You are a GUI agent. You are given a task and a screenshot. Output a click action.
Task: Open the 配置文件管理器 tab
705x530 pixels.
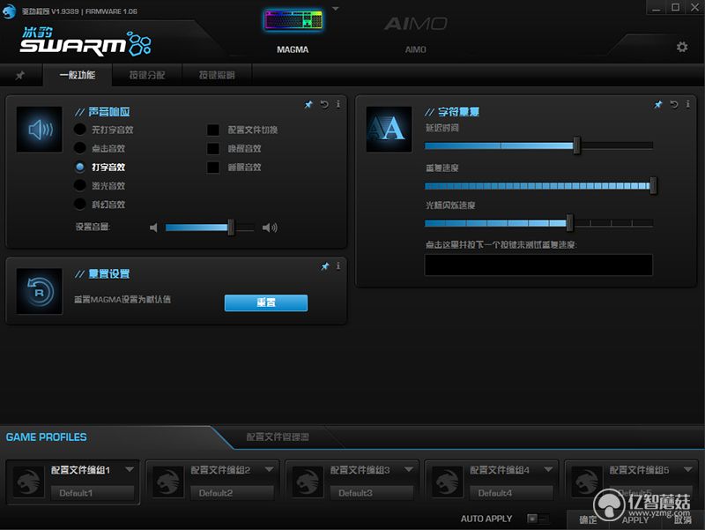[x=278, y=437]
